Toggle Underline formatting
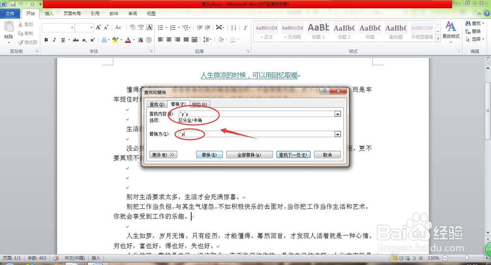This screenshot has width=491, height=265. pos(63,40)
